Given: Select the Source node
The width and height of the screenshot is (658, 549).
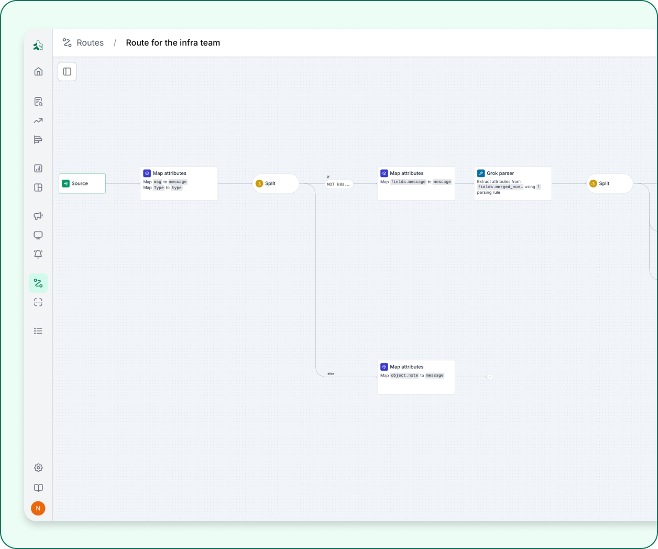Looking at the screenshot, I should click(82, 183).
